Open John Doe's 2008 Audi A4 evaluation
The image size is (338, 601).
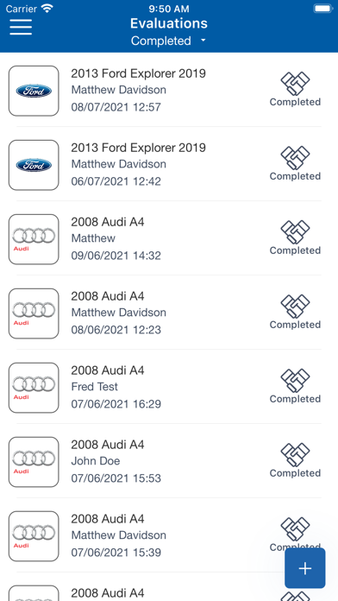pos(169,461)
